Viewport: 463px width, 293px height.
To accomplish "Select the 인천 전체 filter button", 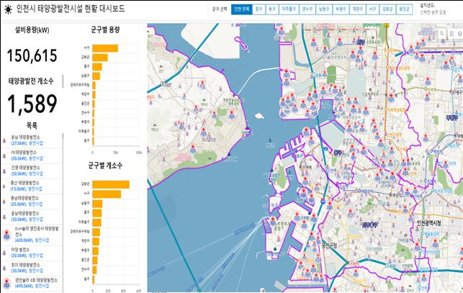I will pos(242,9).
